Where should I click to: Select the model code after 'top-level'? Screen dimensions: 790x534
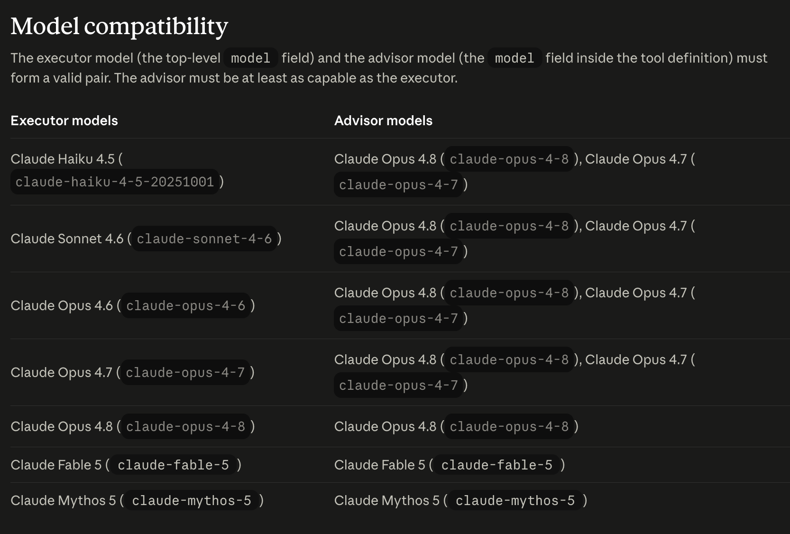click(x=250, y=58)
